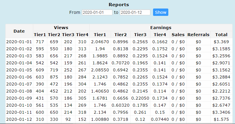
Task: Click the Referrals column header
Action: click(199, 35)
